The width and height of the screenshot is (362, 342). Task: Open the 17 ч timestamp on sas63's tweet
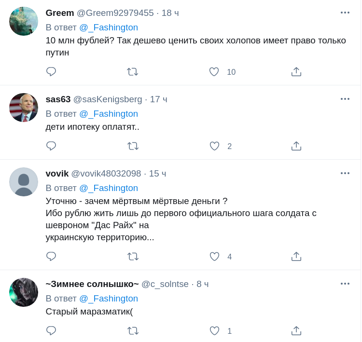[x=158, y=99]
